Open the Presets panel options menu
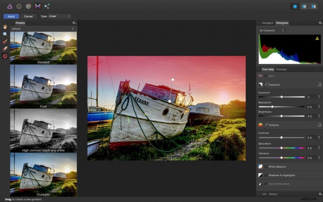The image size is (323, 202). pos(74,23)
